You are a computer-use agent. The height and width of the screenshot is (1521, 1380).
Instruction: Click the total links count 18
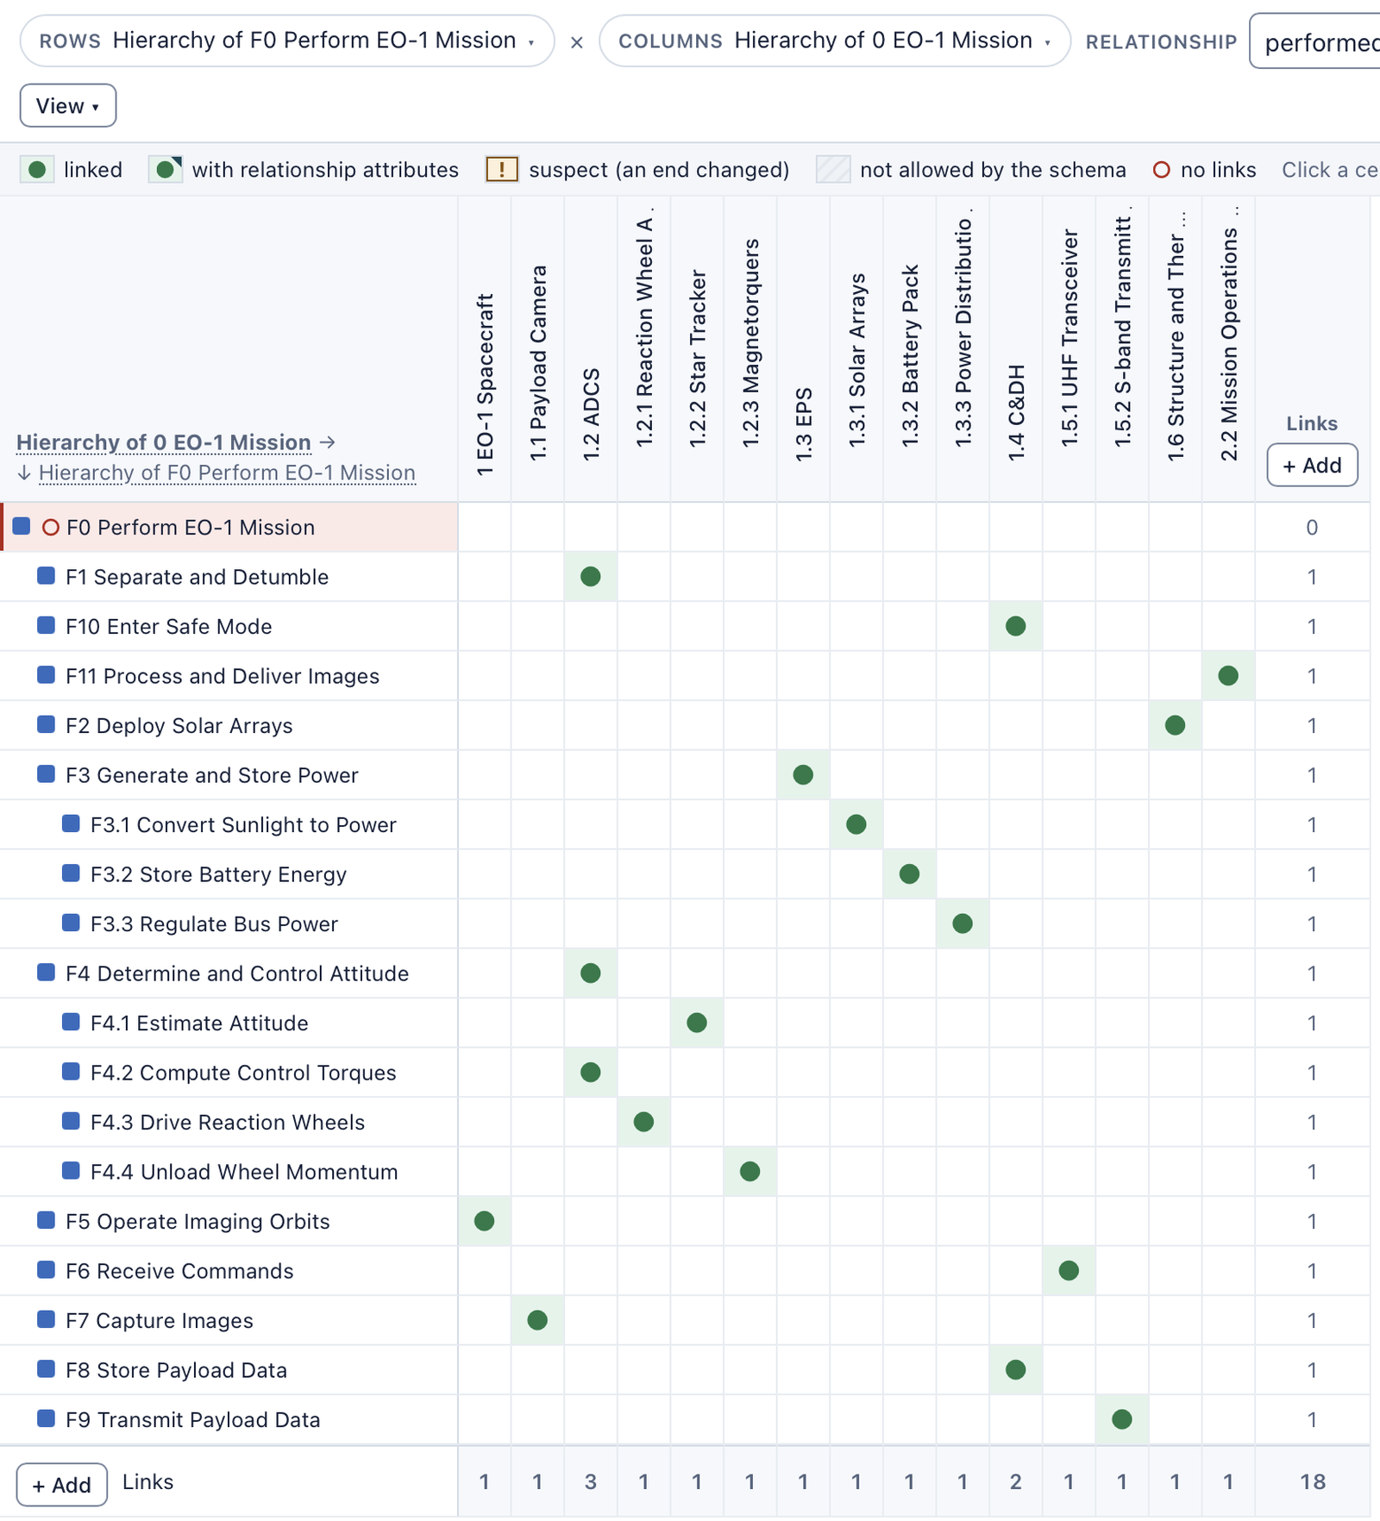coord(1312,1481)
